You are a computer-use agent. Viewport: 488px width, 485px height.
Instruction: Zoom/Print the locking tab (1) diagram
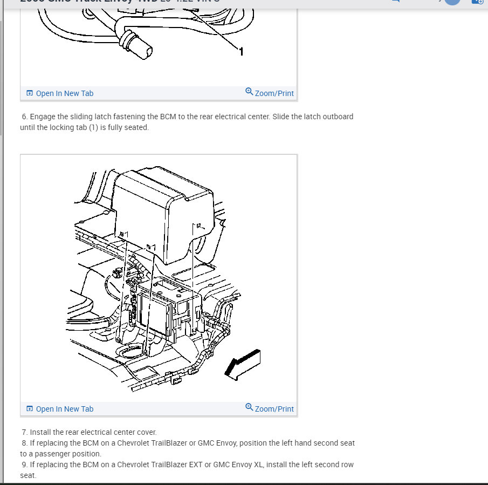[x=270, y=93]
